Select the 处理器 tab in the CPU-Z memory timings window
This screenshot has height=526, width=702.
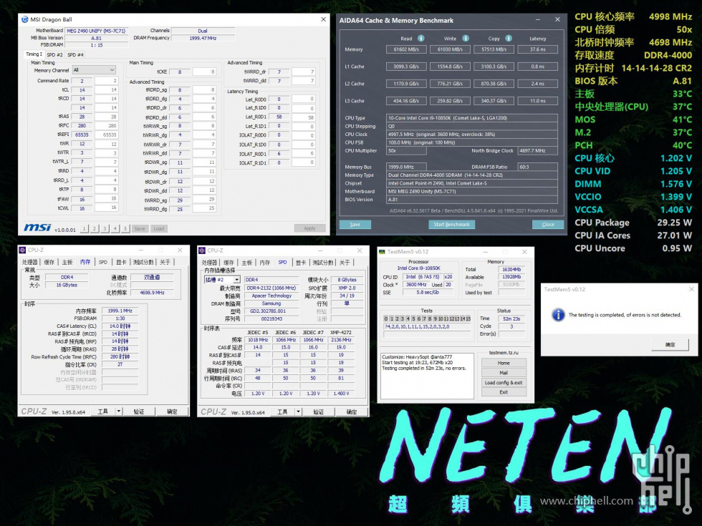30,262
